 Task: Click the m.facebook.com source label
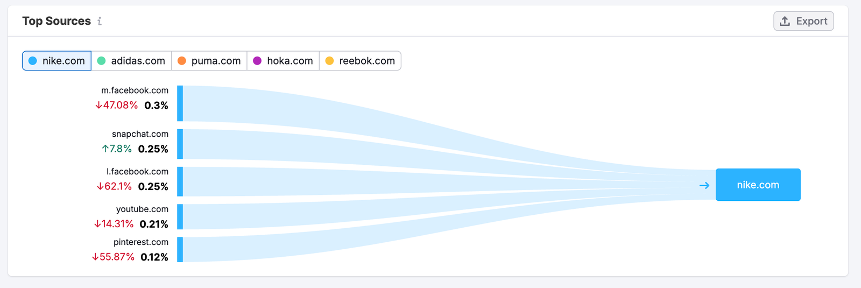pos(135,90)
